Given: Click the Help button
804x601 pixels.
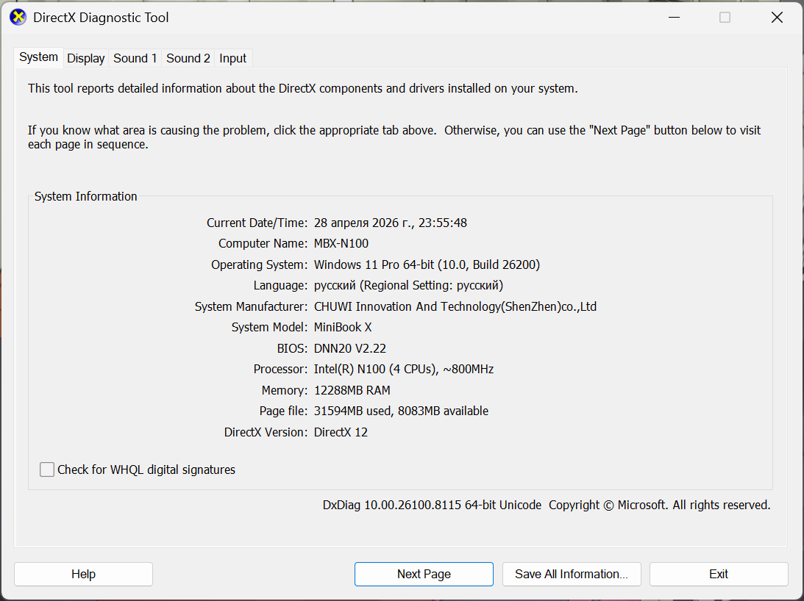Looking at the screenshot, I should [83, 574].
